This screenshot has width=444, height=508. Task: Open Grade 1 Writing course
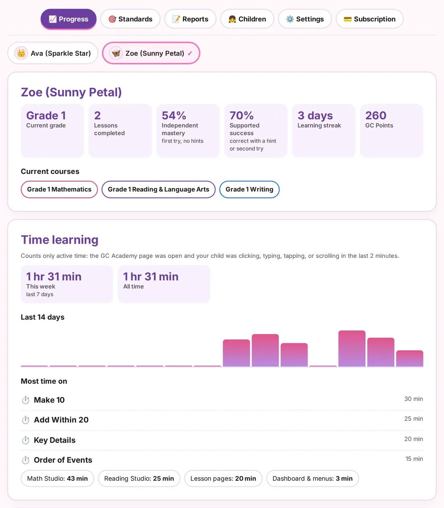(x=249, y=189)
